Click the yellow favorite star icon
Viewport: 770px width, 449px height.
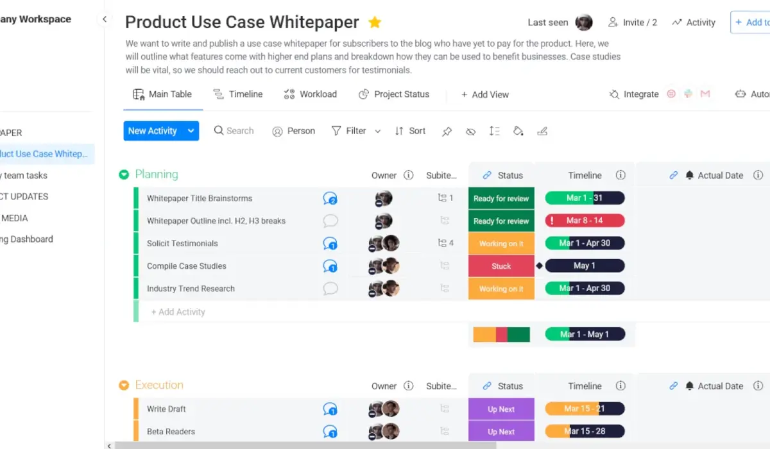(x=375, y=22)
